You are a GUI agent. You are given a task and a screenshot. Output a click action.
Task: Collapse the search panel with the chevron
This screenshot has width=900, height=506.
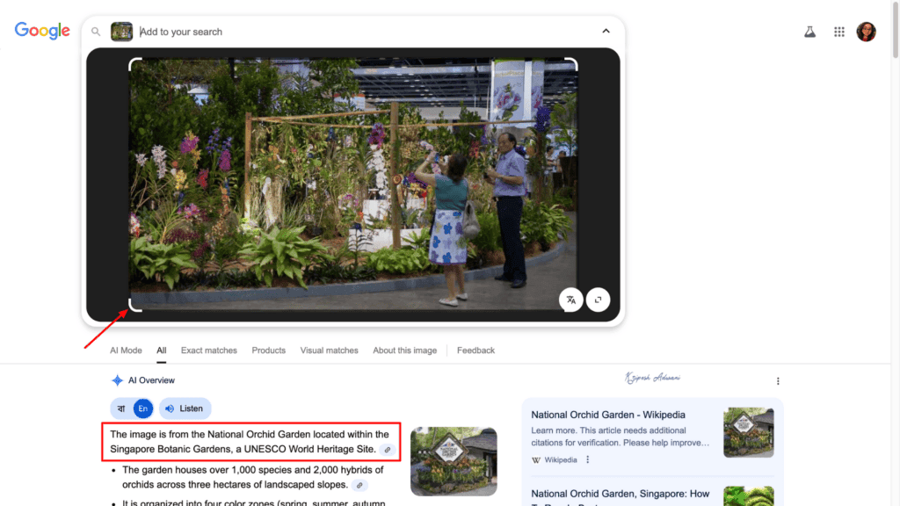(606, 29)
